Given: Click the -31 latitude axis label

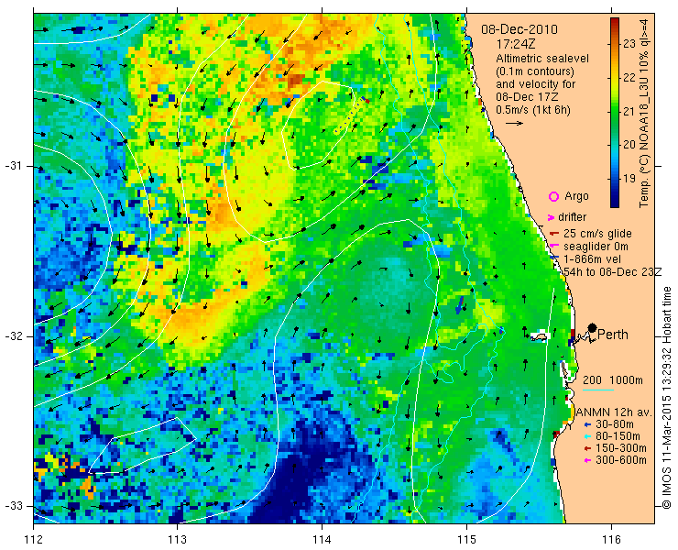Looking at the screenshot, I should coord(13,166).
